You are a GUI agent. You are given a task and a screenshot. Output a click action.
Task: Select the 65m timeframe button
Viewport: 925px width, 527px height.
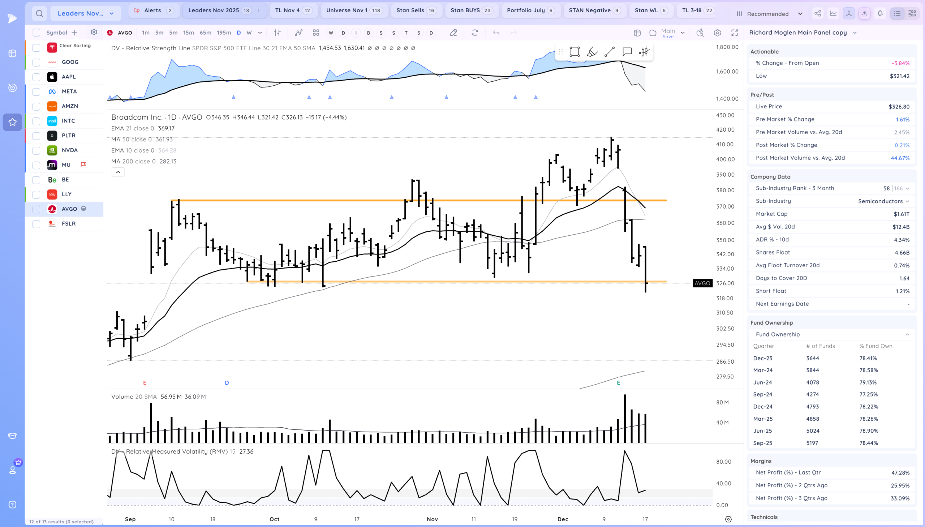205,33
